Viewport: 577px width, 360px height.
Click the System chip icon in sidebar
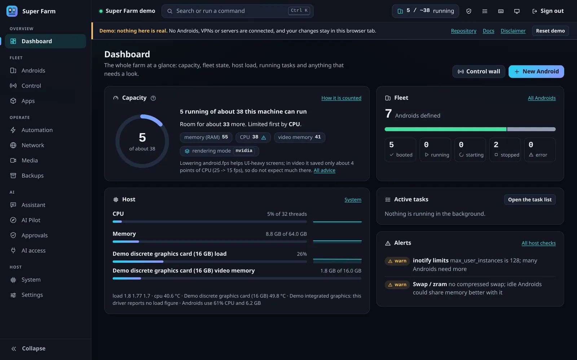[x=13, y=280]
